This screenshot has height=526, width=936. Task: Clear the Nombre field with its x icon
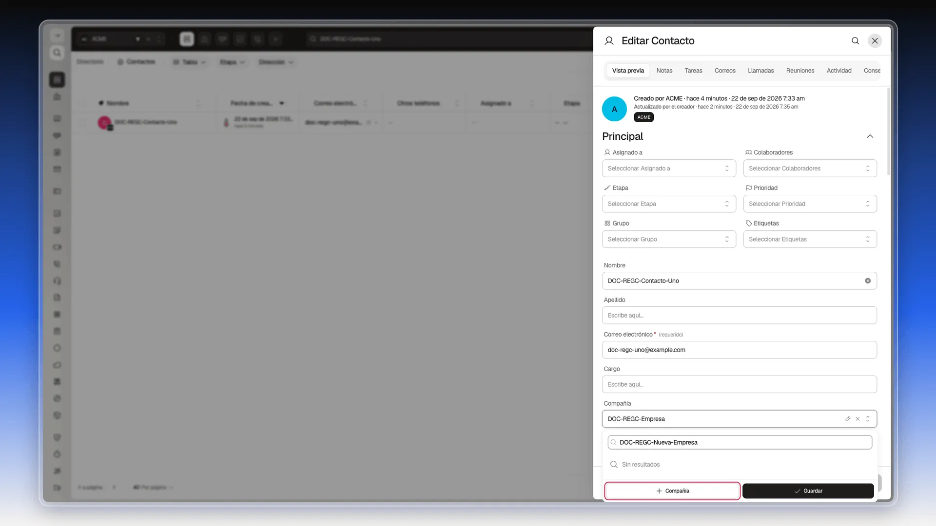tap(868, 281)
